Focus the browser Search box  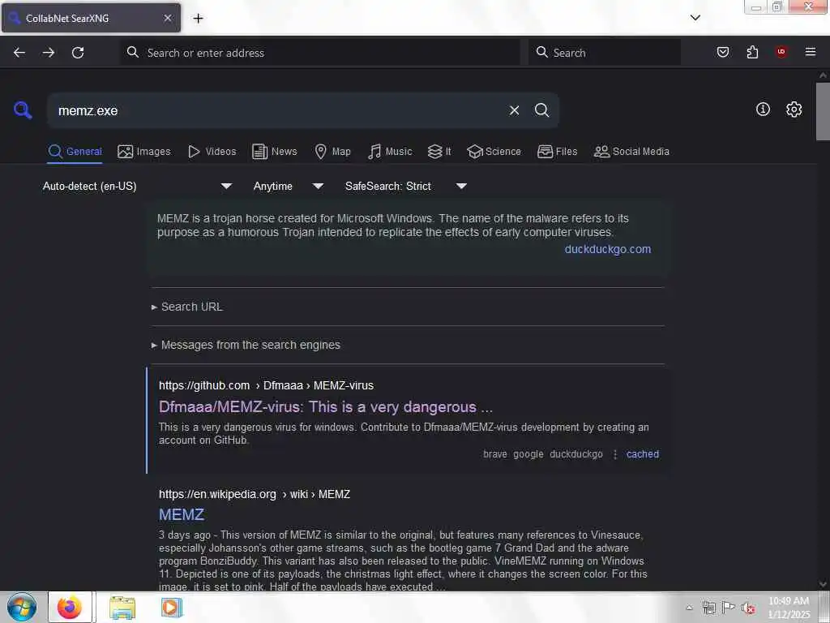point(605,53)
